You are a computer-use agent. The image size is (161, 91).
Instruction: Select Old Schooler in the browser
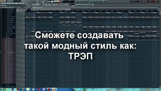10,20
